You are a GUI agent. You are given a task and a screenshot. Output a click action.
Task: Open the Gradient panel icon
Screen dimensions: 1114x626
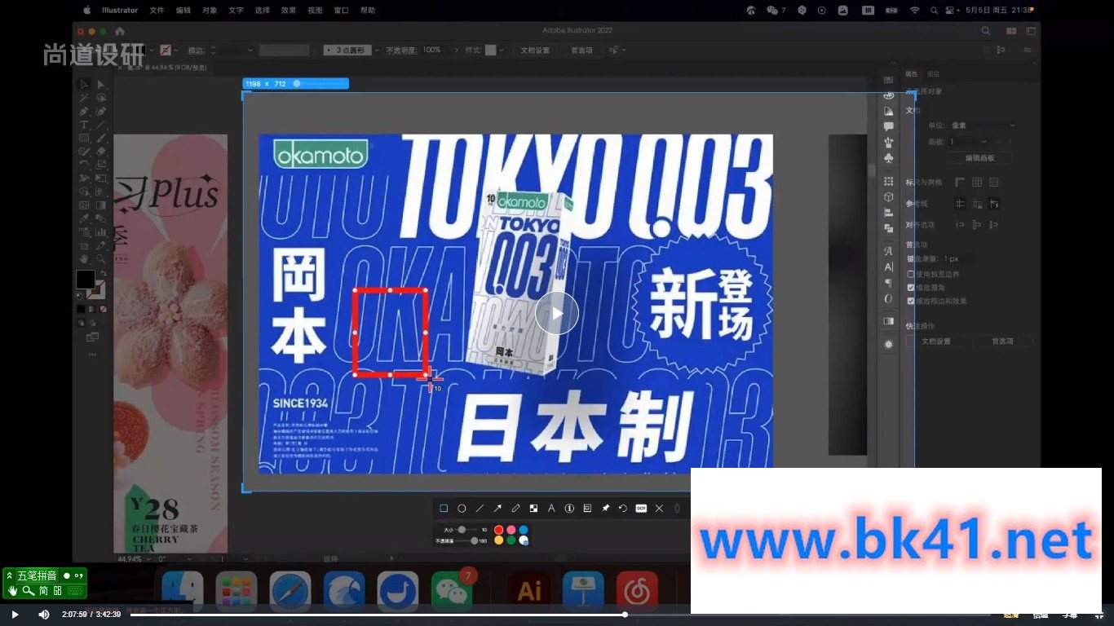point(889,321)
